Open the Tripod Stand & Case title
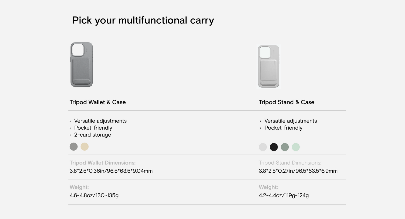The image size is (405, 219). coord(286,102)
